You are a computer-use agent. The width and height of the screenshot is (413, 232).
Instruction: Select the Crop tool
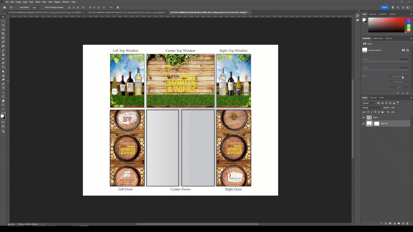coord(3,34)
